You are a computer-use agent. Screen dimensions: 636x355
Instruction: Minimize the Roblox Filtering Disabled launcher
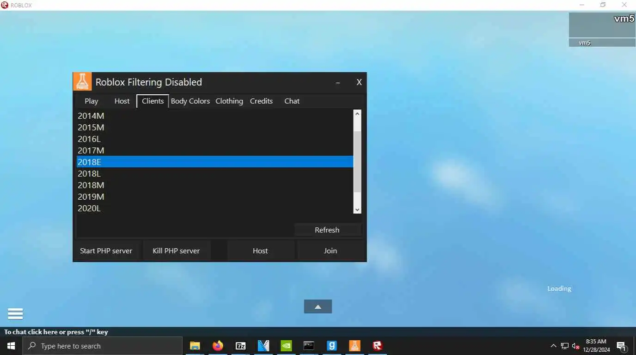[338, 82]
